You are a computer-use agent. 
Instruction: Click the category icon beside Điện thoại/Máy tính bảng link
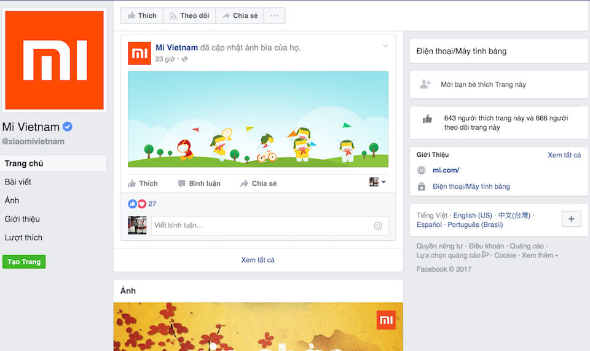tap(422, 187)
